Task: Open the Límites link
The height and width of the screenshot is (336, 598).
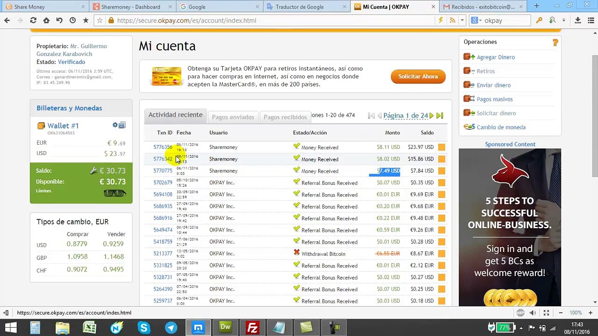Action: [x=43, y=191]
